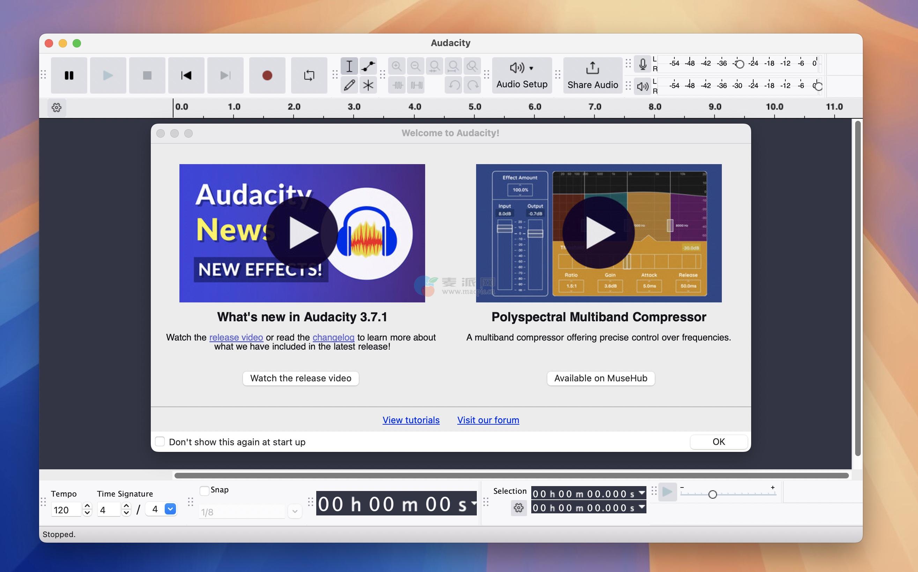The height and width of the screenshot is (572, 918).
Task: Open timeline options gear icon
Action: tap(56, 108)
